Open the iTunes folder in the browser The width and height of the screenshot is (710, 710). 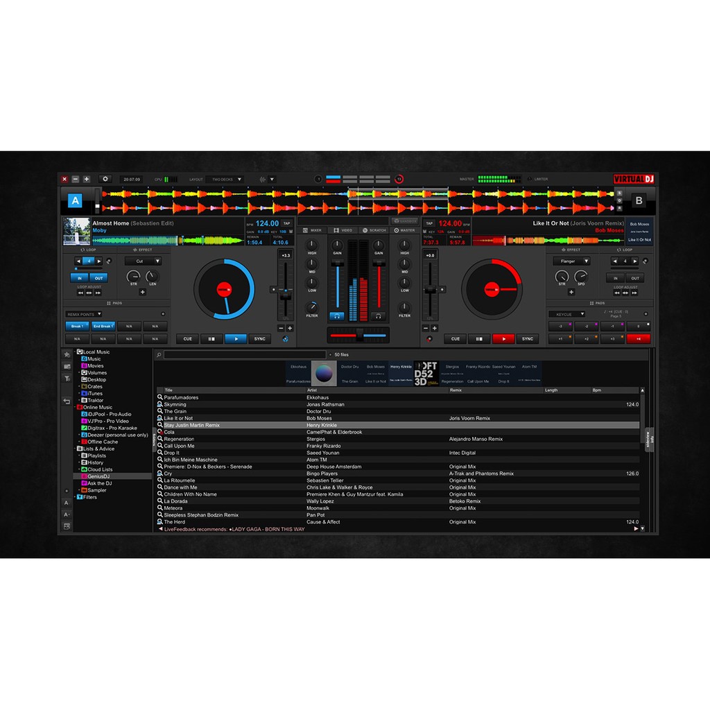click(x=95, y=393)
